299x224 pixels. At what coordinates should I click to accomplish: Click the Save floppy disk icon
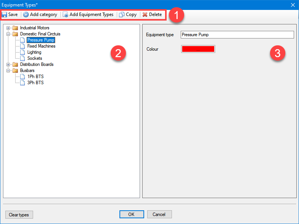pyautogui.click(x=5, y=14)
